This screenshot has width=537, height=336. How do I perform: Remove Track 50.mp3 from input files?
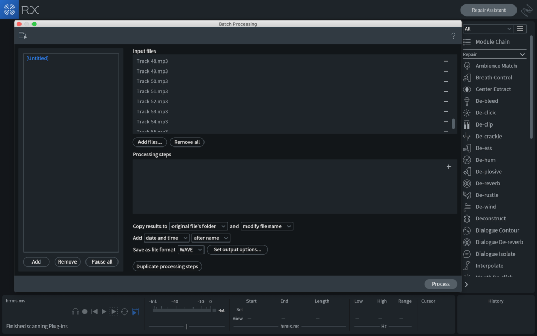(446, 81)
